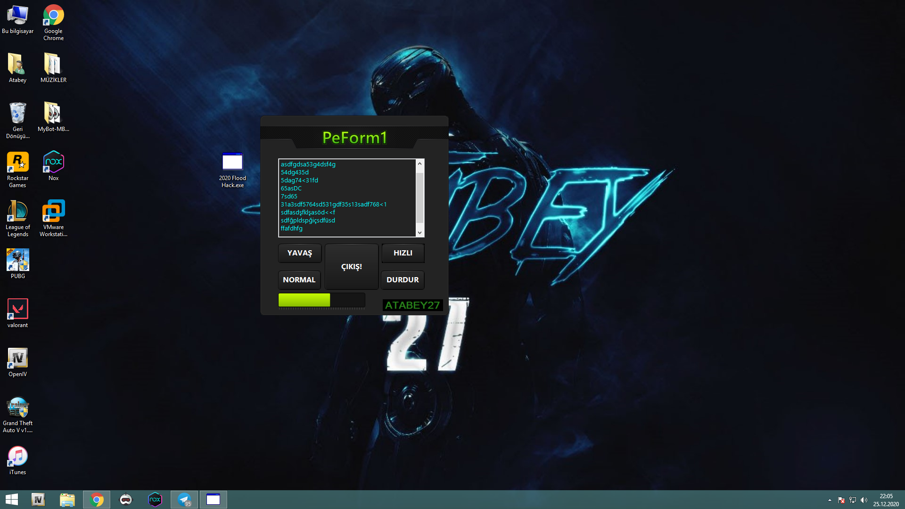The image size is (905, 509).
Task: Launch League of Legends shortcut
Action: pos(17,219)
